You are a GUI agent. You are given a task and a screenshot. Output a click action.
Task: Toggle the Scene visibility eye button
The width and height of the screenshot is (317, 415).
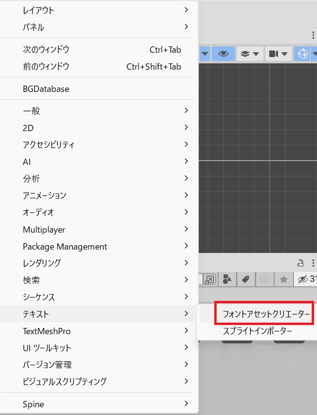point(223,54)
